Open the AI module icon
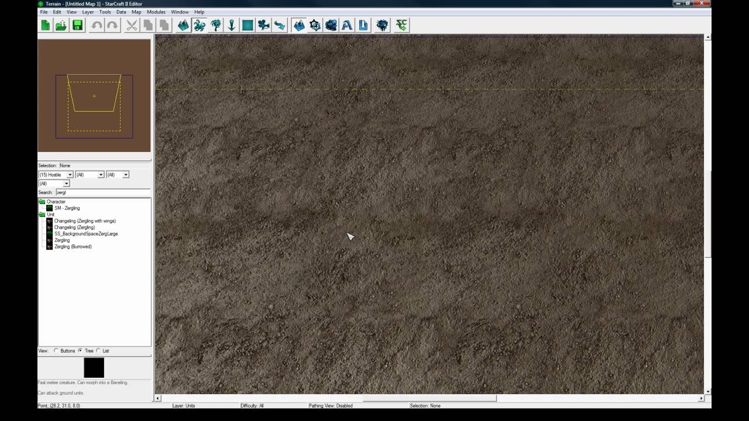The height and width of the screenshot is (421, 749). pos(383,25)
